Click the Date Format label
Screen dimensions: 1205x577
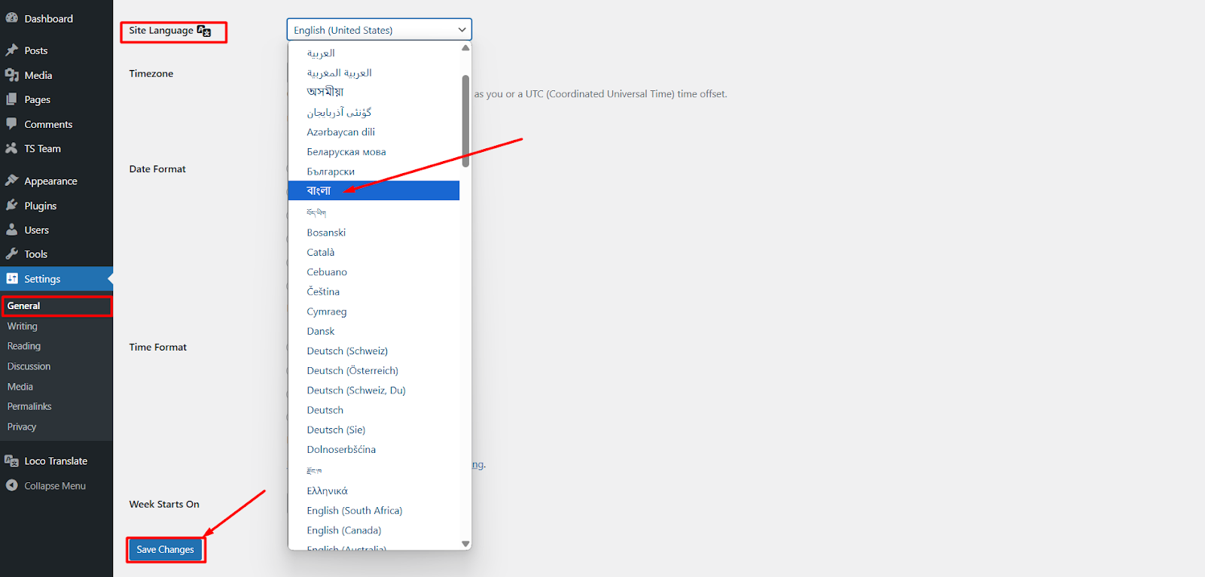157,169
